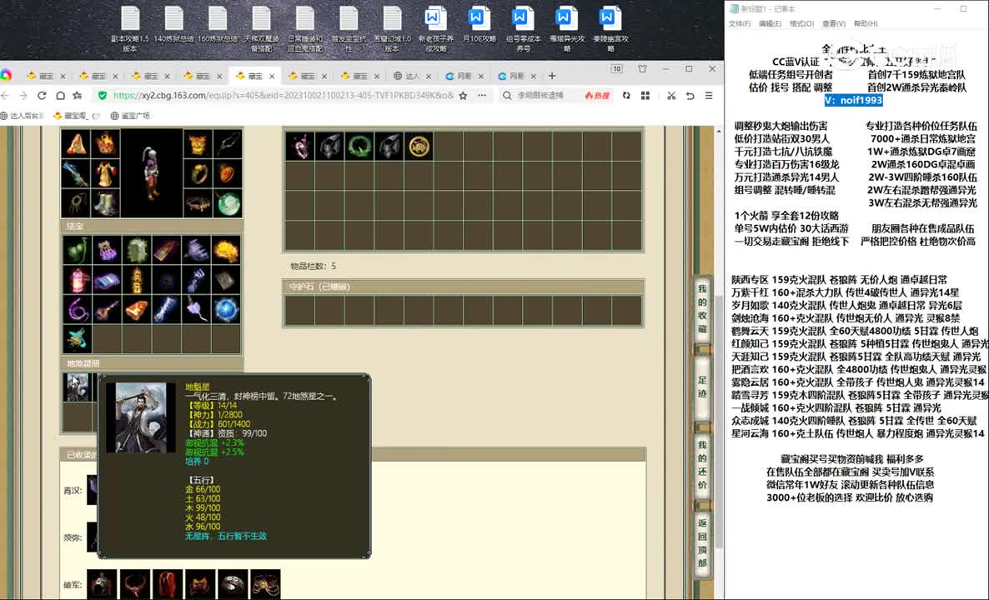
Task: Click the search magnifier icon
Action: click(x=507, y=95)
